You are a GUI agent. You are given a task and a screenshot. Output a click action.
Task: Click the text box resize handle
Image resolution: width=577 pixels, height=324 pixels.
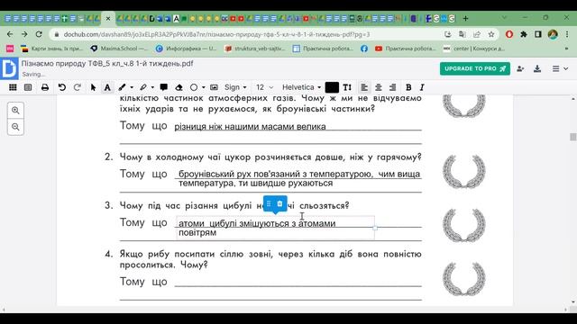[x=375, y=228]
